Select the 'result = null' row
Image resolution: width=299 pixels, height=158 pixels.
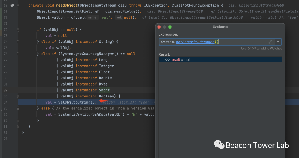click(x=220, y=59)
